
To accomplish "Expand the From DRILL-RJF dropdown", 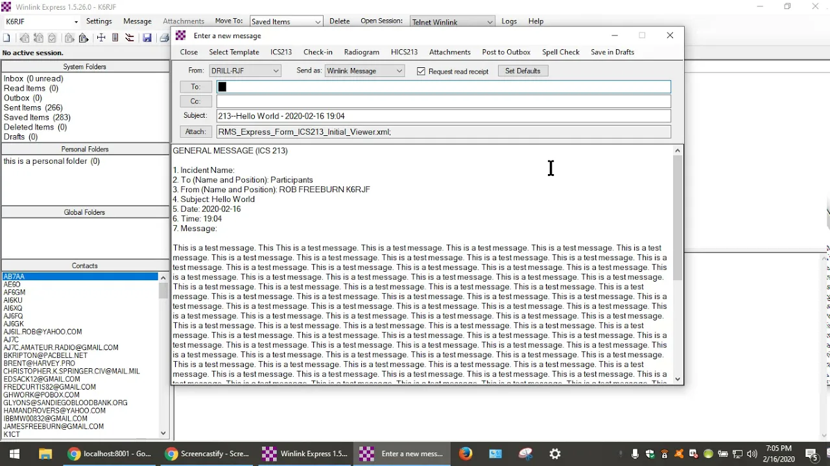I will coord(276,71).
